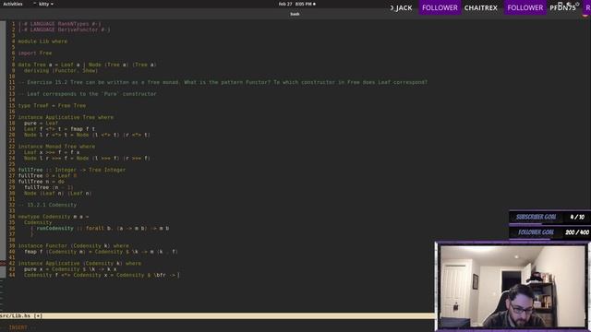Click the 'Leaf x >>= f = f x' line
Viewport: 591px width, 332px height.
[x=52, y=152]
